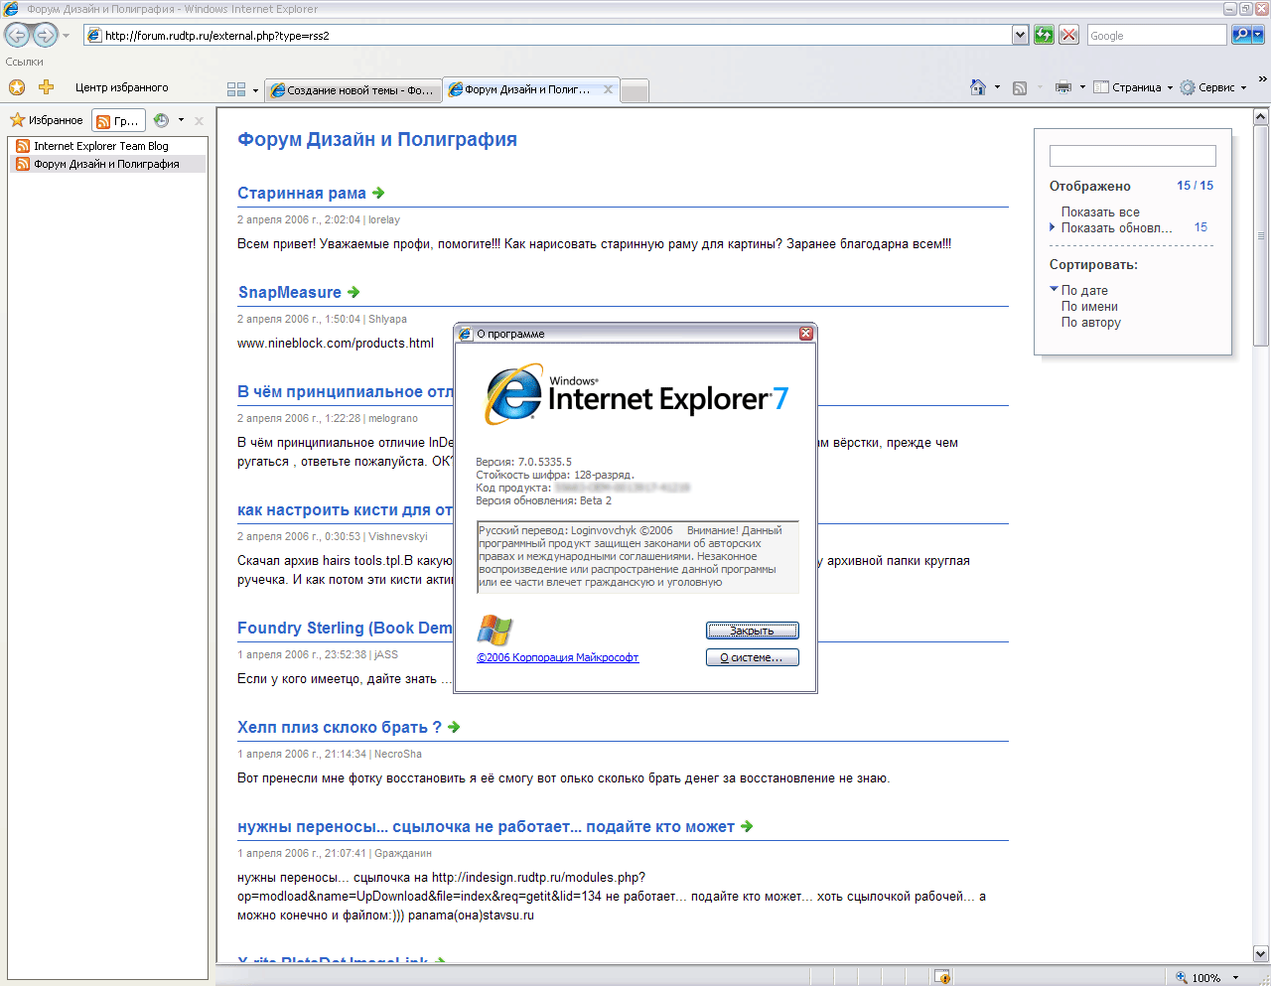1271x986 pixels.
Task: Open Favorites Center star icon
Action: click(17, 87)
